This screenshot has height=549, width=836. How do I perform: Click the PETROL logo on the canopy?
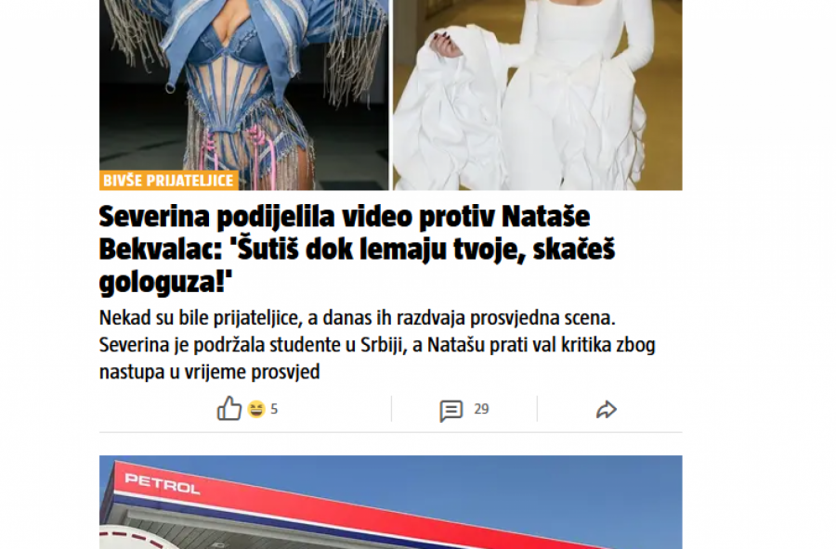point(162,484)
